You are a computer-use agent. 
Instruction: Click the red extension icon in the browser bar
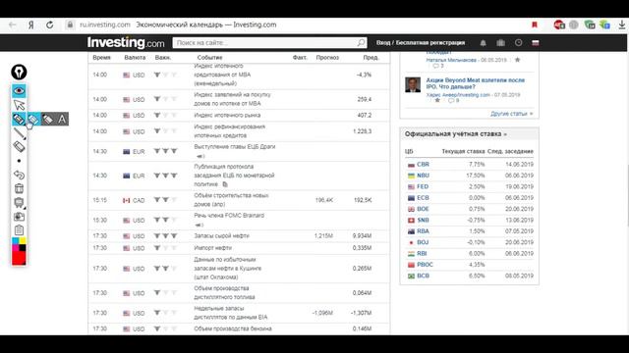[559, 25]
